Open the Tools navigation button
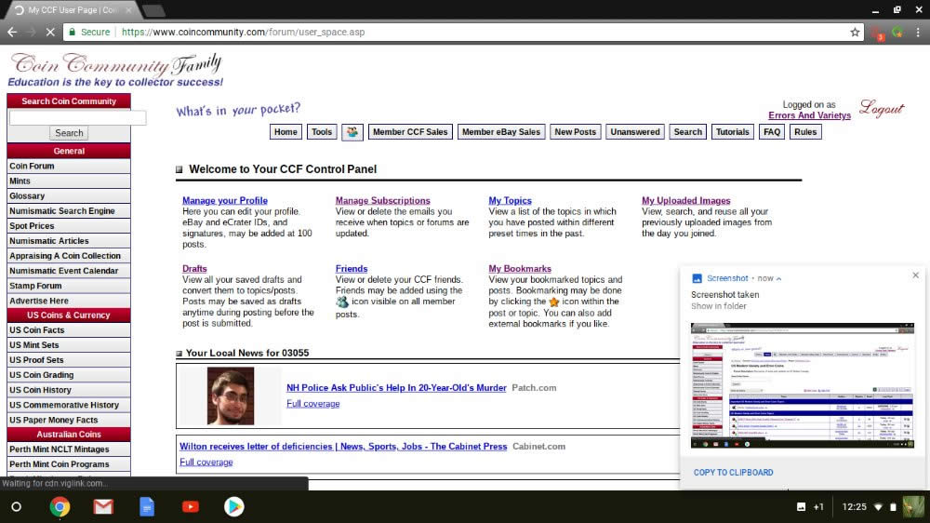The height and width of the screenshot is (523, 930). pos(322,132)
